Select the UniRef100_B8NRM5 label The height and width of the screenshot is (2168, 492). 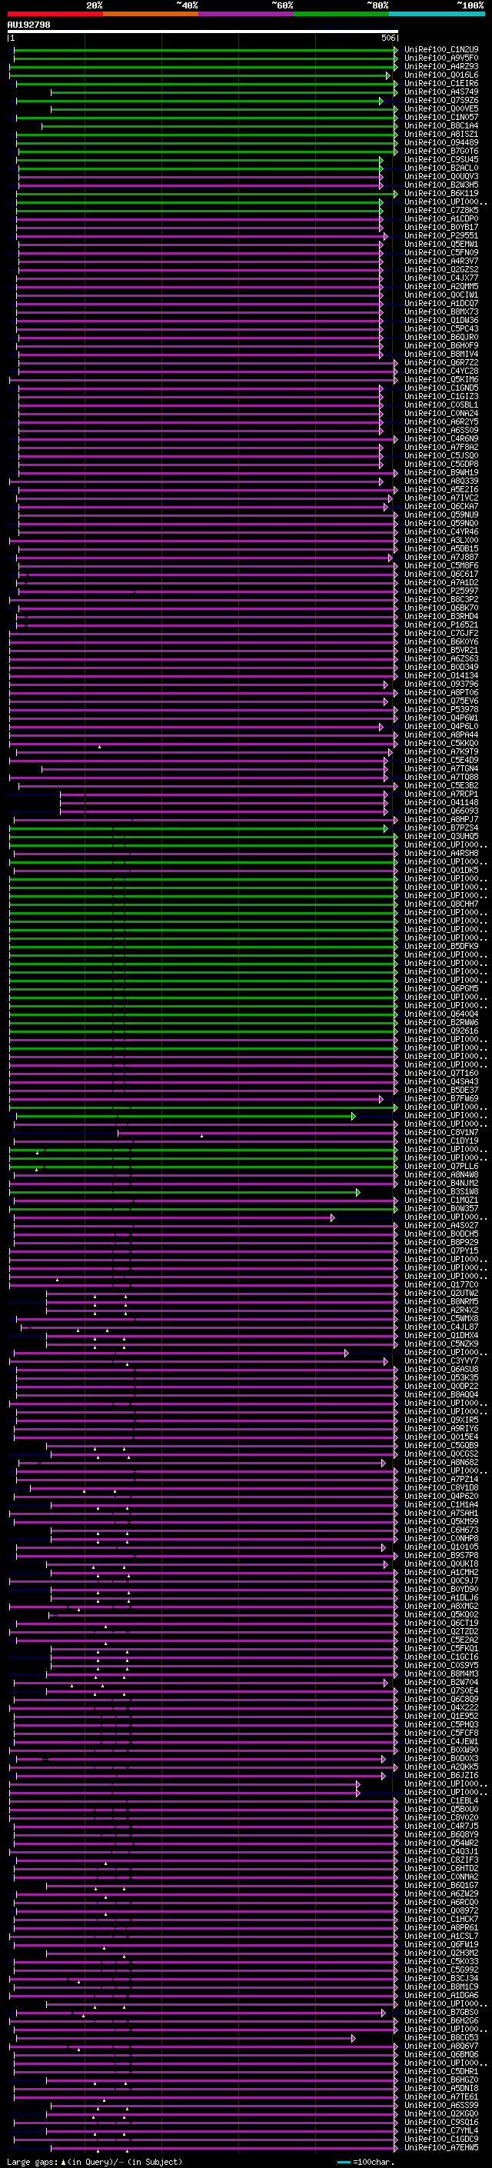(441, 1301)
